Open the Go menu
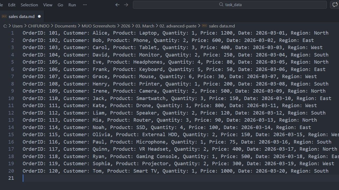Image resolution: width=339 pixels, height=190 pixels. (60, 5)
